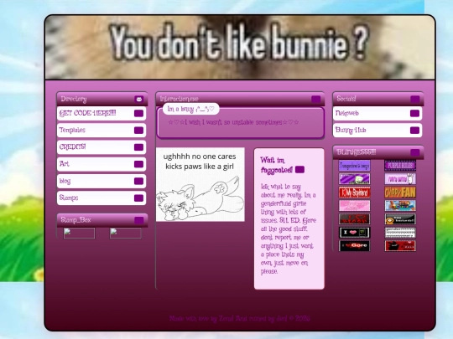Click the purple icon in the Bunny Hub row

(414, 131)
